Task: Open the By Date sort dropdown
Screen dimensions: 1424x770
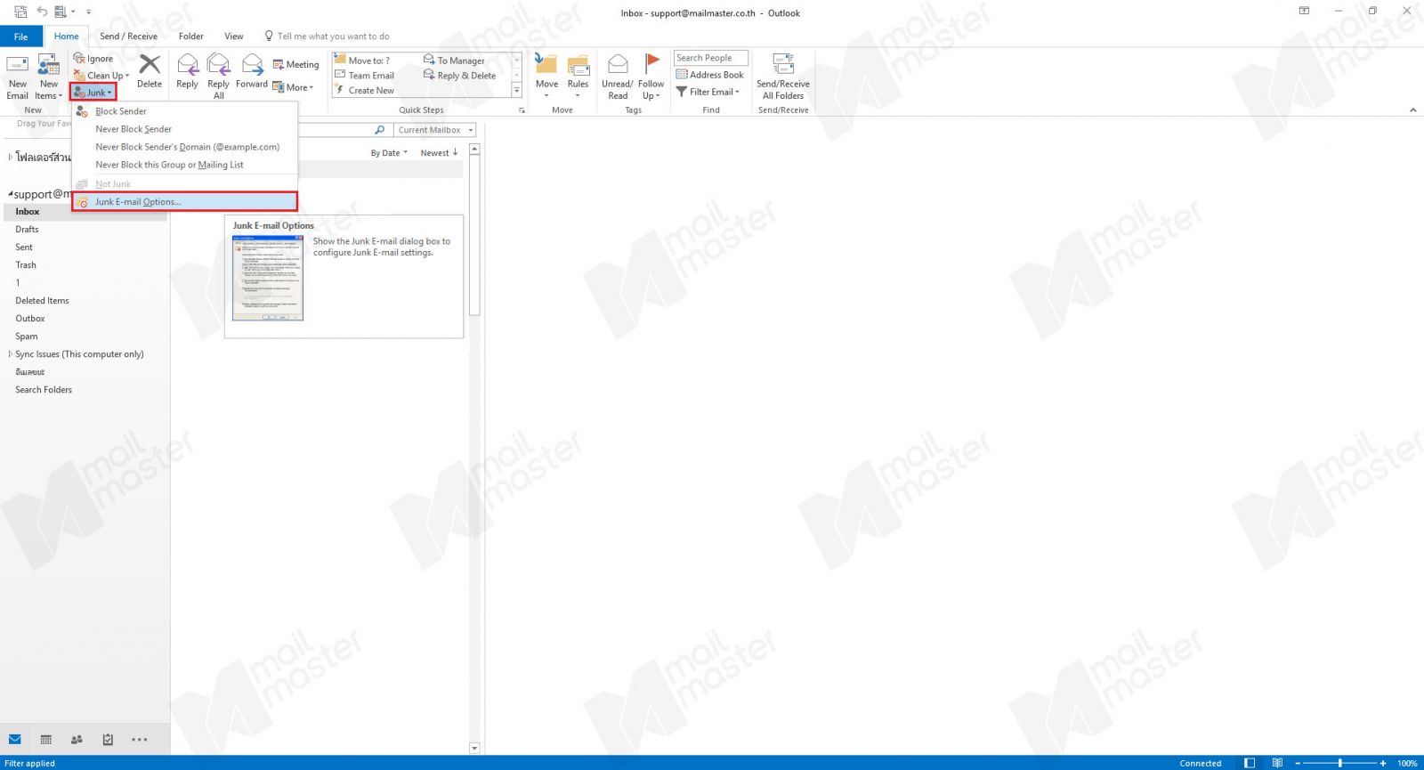Action: 389,153
